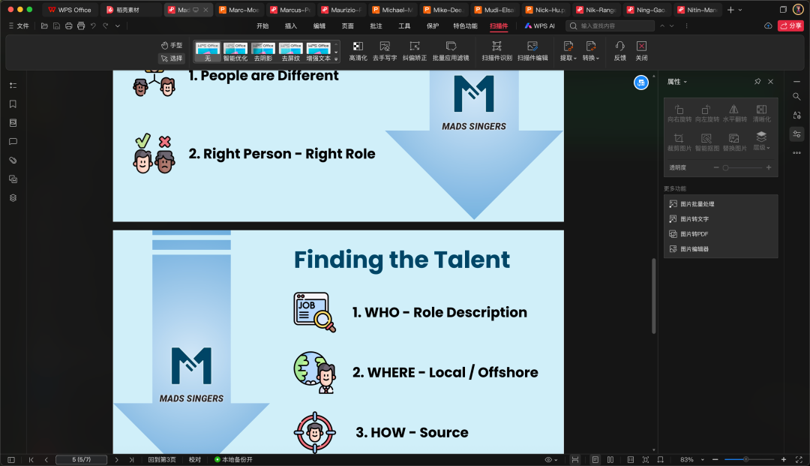Switch to the 编辑 ribbon tab
Viewport: 810px width, 466px height.
point(319,26)
